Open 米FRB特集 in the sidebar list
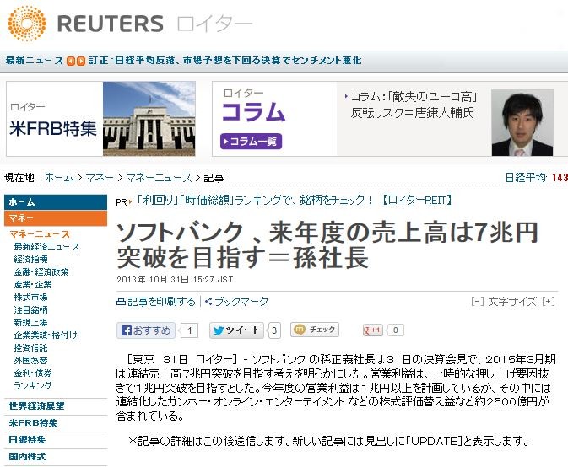This screenshot has width=568, height=467. point(33,423)
